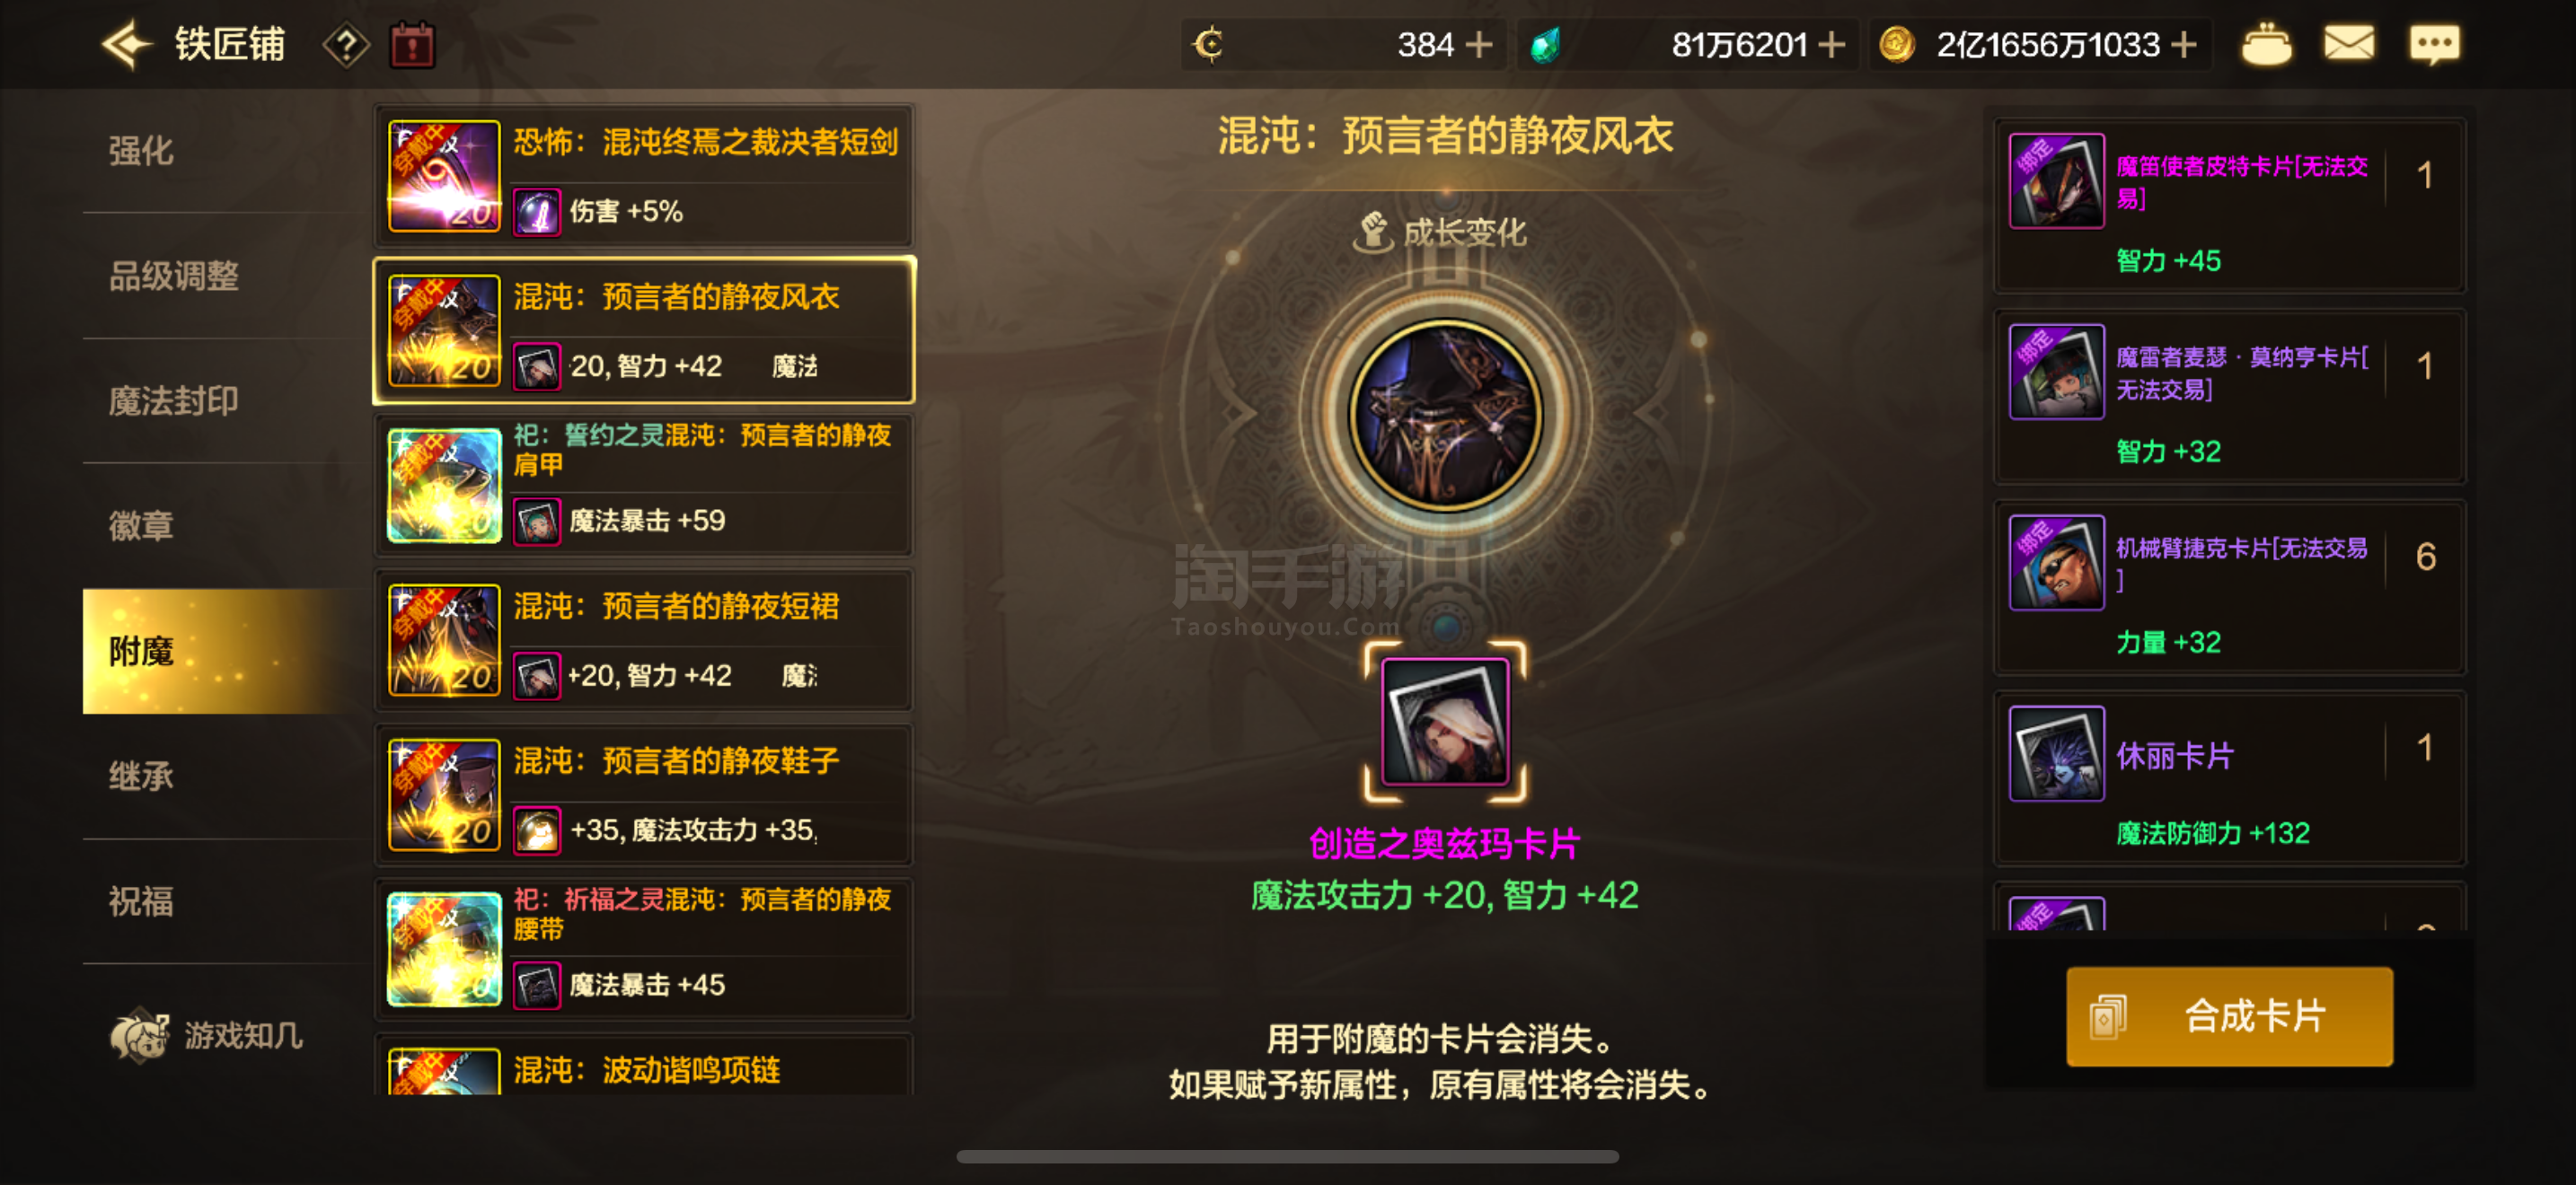This screenshot has width=2576, height=1185.
Task: Open the red calendar event icon
Action: (x=412, y=45)
